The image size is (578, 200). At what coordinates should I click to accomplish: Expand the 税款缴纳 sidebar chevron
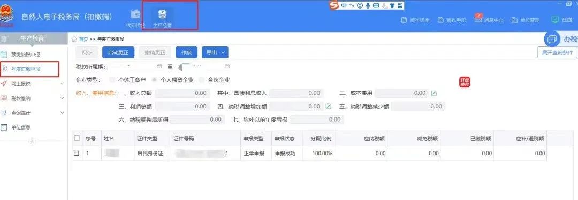coord(62,98)
